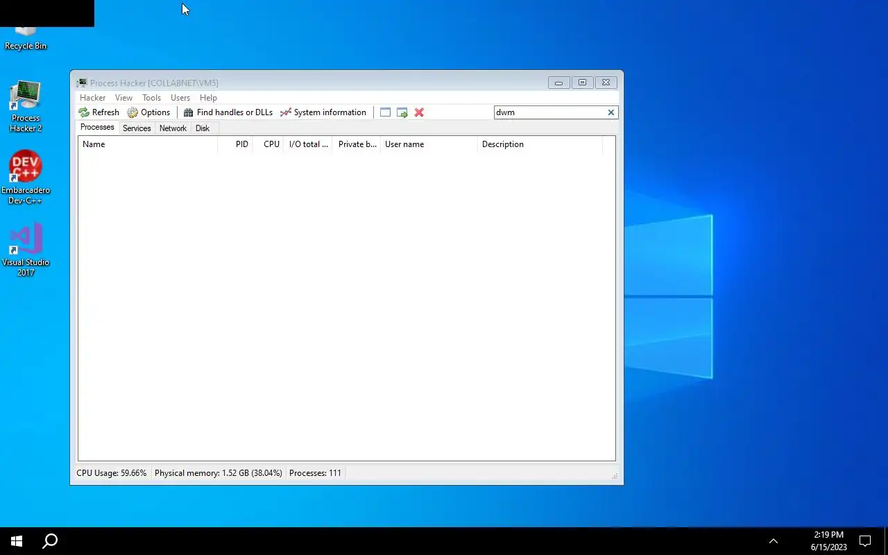The image size is (888, 555).
Task: Open the Hacker menu
Action: click(92, 98)
